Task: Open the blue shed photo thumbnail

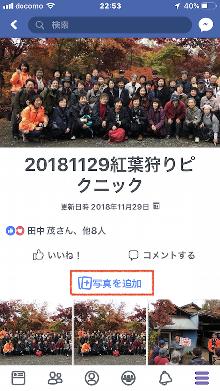Action: click(184, 332)
